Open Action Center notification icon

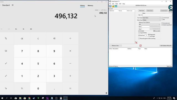click(x=174, y=98)
